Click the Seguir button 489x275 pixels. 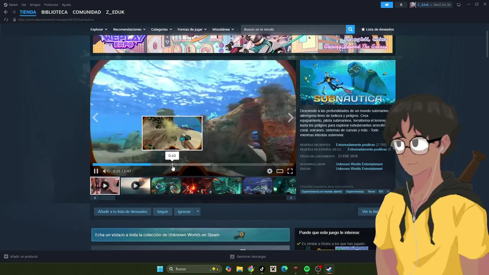point(162,212)
